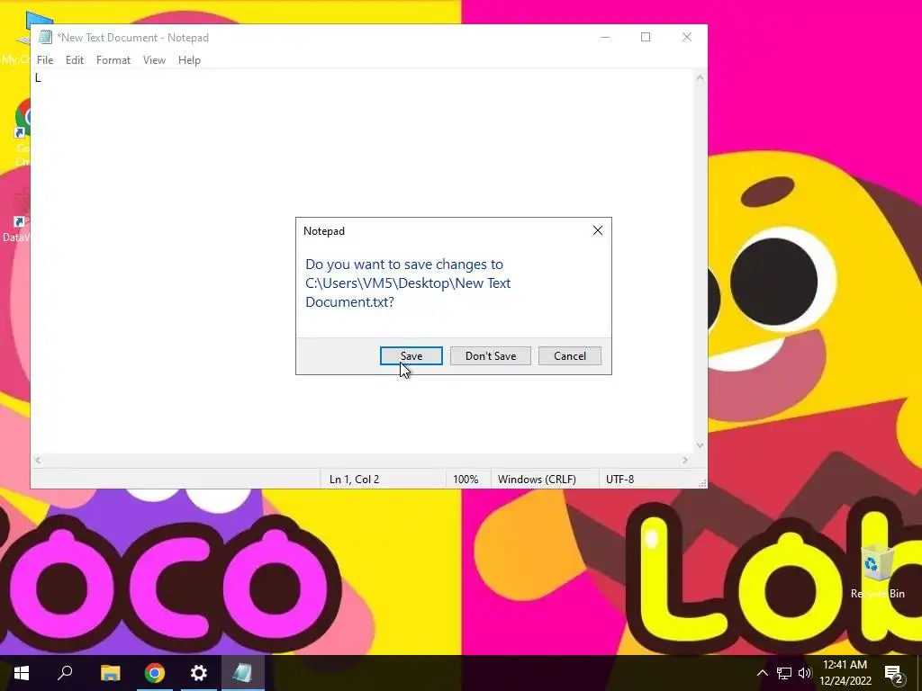Close the Notepad main window
Screen dimensions: 922x691
tap(687, 37)
